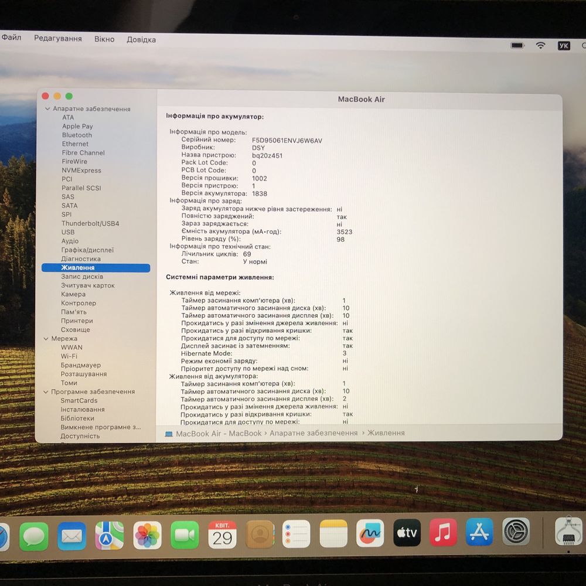Select highlighted Живлення sidebar row
The image size is (586, 586).
click(x=96, y=268)
